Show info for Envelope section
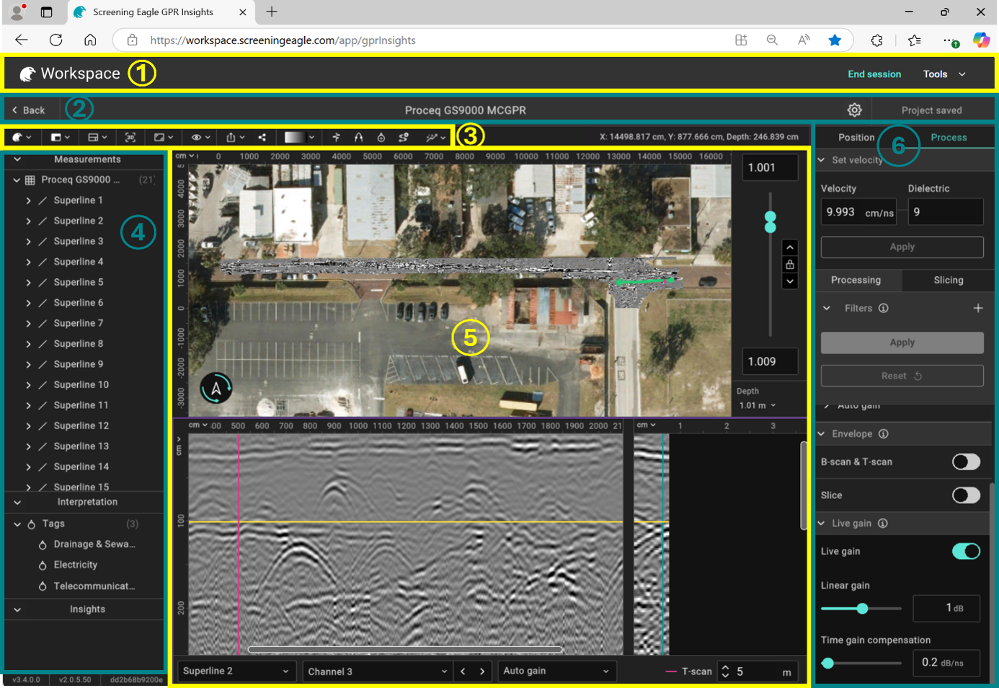This screenshot has width=999, height=688. [x=884, y=433]
